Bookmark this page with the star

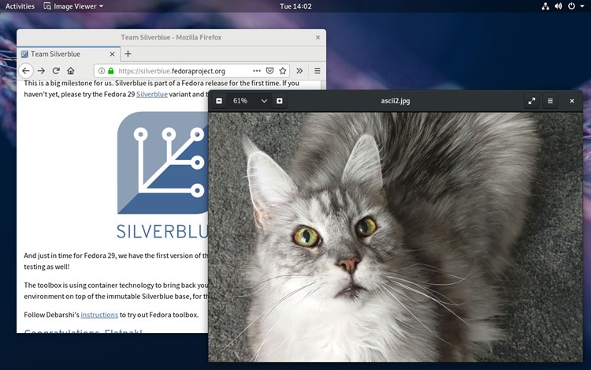coord(283,70)
